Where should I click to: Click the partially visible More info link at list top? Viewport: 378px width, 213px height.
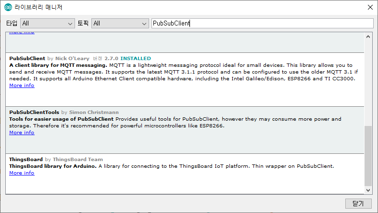(x=22, y=33)
